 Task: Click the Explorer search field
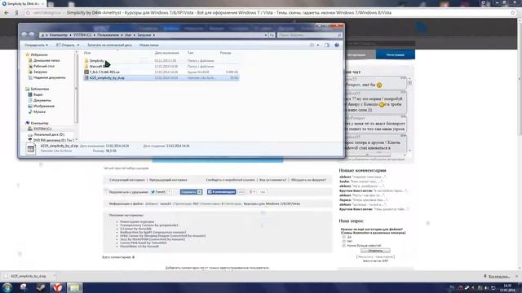click(310, 35)
